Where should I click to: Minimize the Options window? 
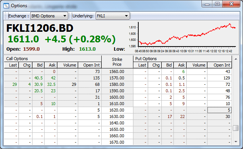[x=207, y=4]
